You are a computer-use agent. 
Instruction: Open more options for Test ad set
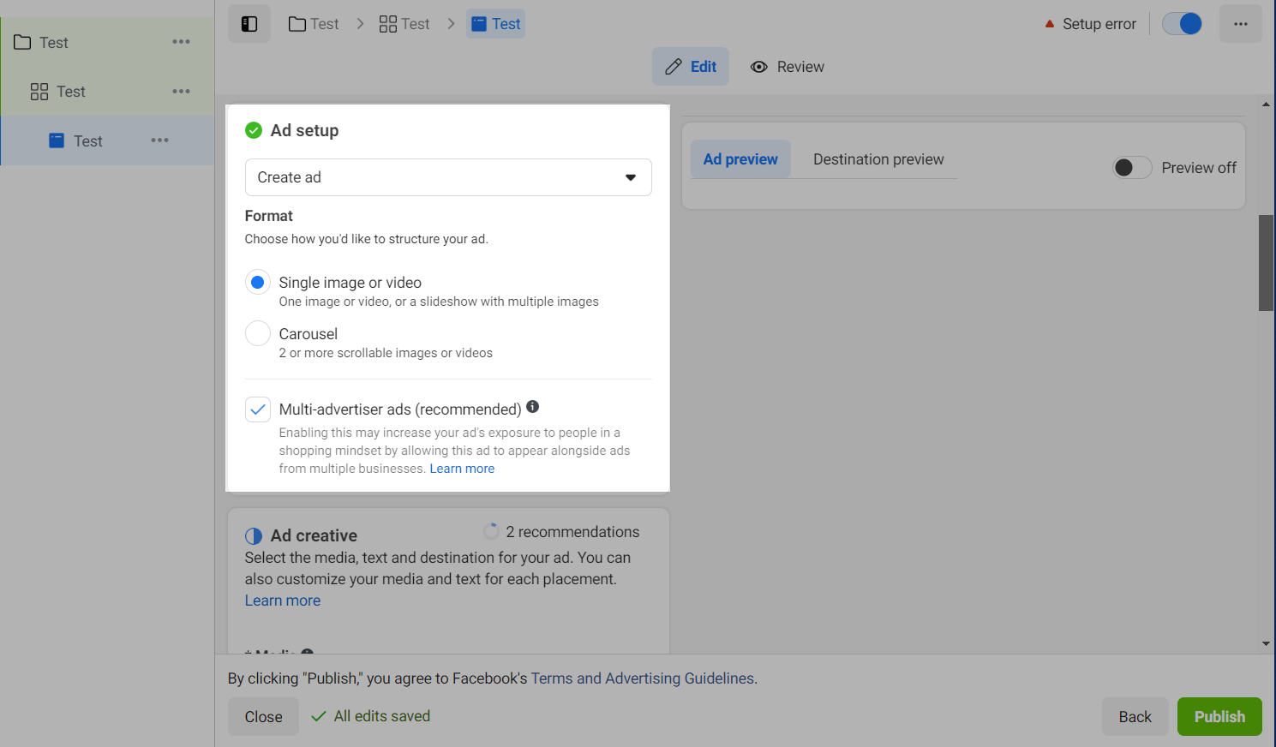[x=181, y=92]
